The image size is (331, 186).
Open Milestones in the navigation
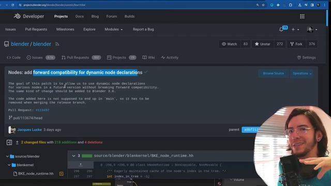[x=65, y=29]
